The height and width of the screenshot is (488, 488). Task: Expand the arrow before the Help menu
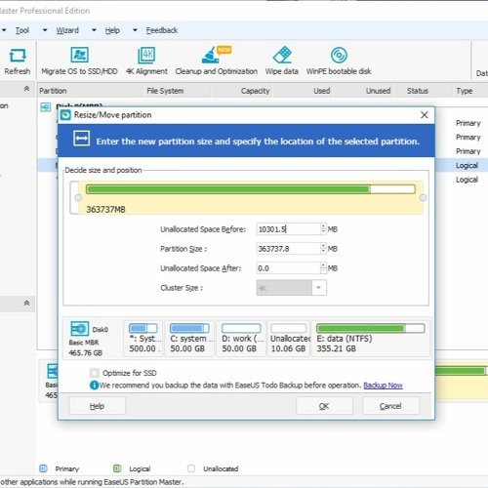click(x=94, y=30)
